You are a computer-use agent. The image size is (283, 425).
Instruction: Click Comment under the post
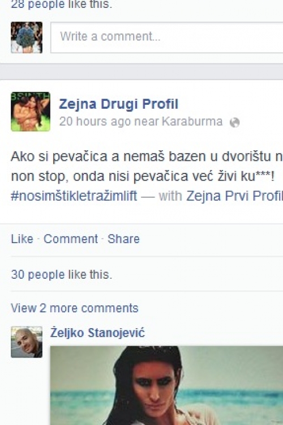(71, 239)
